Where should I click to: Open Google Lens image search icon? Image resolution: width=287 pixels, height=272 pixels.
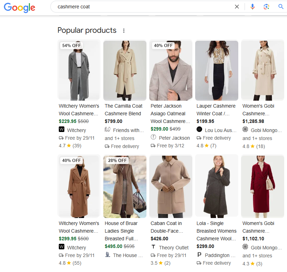(266, 7)
